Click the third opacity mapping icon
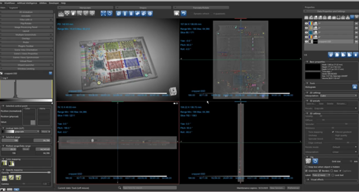This screenshot has height=192, width=359. pyautogui.click(x=19, y=178)
